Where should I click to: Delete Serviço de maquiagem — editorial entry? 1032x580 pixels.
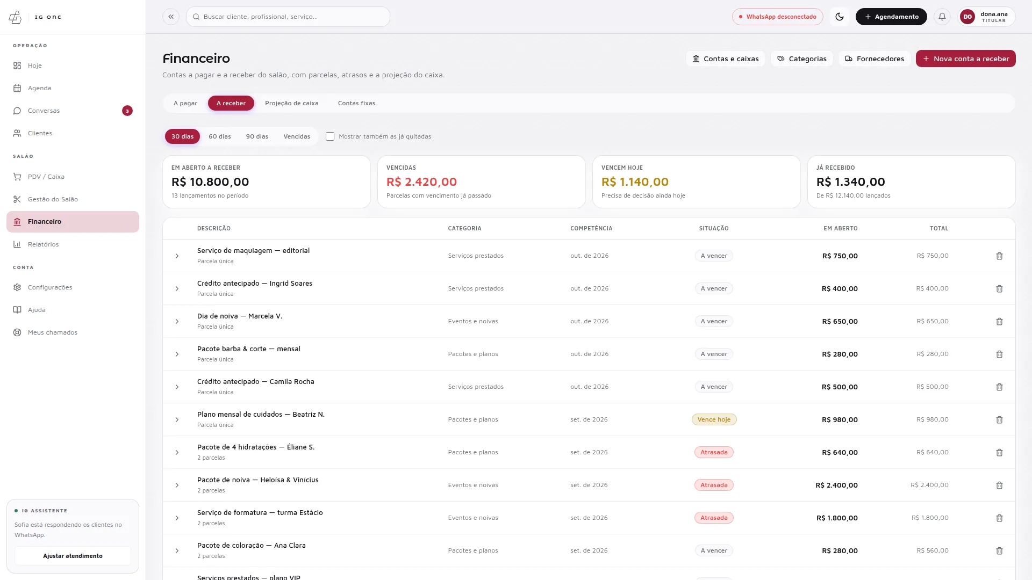(x=999, y=256)
